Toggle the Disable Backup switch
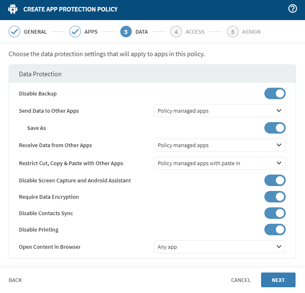Screen dimensions: 305x293 tap(275, 93)
